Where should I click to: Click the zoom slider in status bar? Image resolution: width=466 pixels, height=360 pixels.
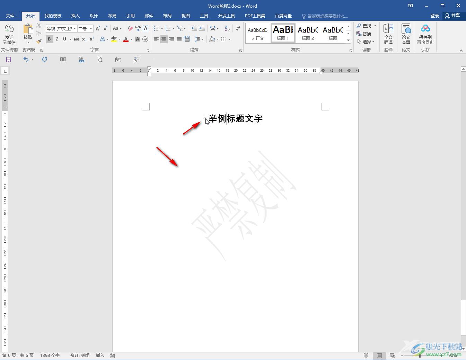[420, 355]
